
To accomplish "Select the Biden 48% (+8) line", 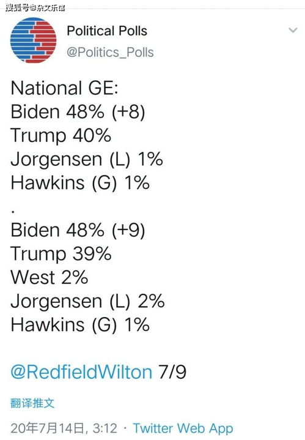I will (x=78, y=112).
